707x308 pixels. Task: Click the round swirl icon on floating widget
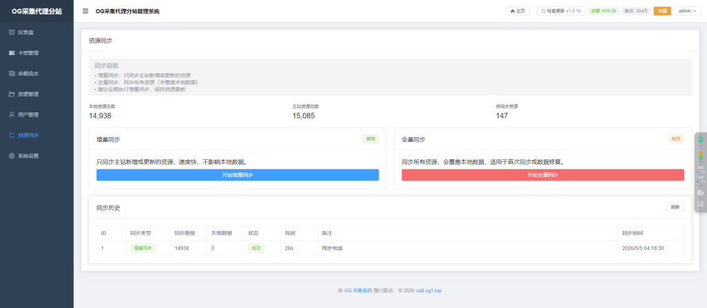(701, 193)
